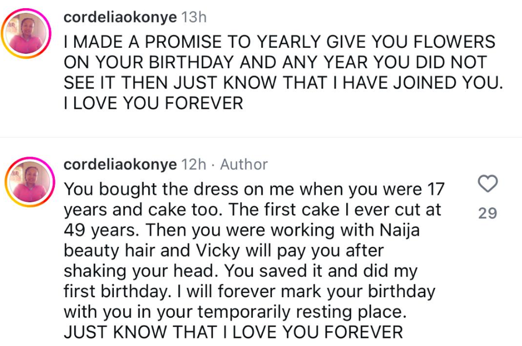
Task: Click the top comment's final line "I LOVE YOU FOREVER"
Action: pyautogui.click(x=154, y=103)
